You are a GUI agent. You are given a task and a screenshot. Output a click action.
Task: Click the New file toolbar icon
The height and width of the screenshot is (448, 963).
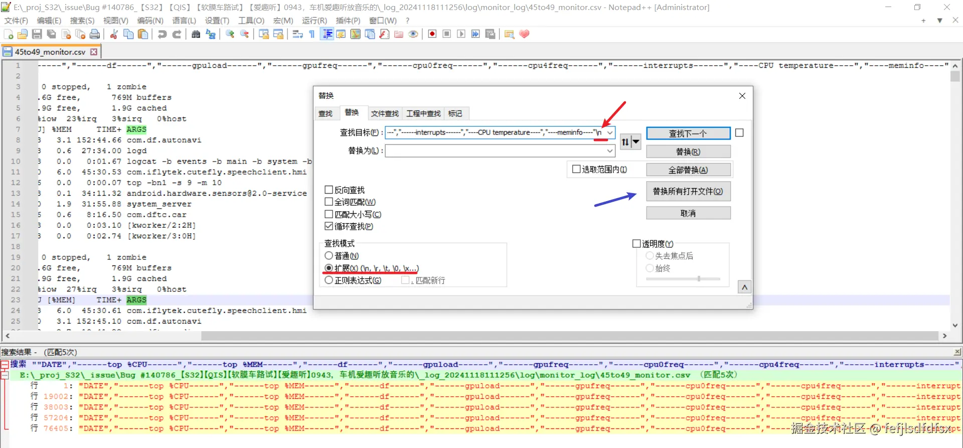coord(9,34)
